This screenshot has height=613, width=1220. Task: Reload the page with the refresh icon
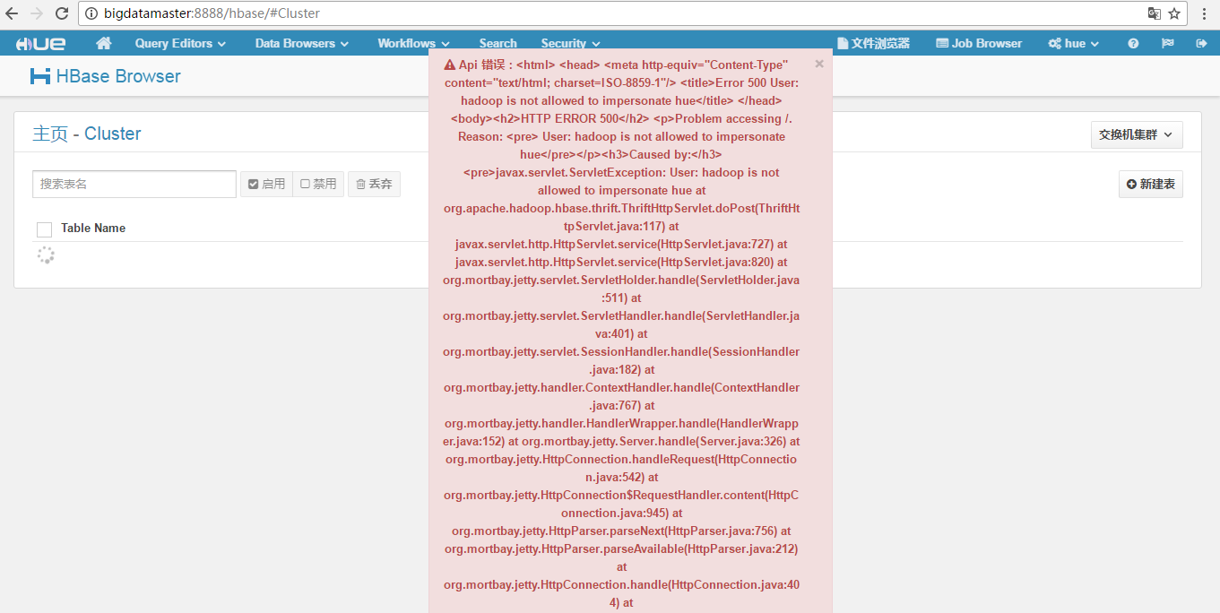[x=62, y=13]
